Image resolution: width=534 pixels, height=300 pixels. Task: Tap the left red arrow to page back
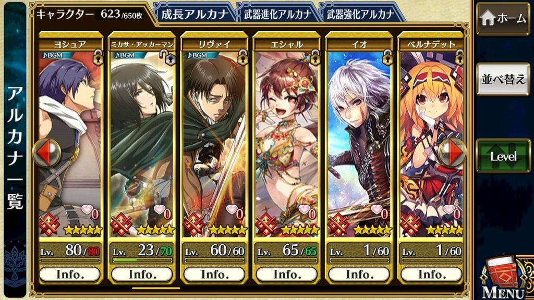(x=47, y=153)
